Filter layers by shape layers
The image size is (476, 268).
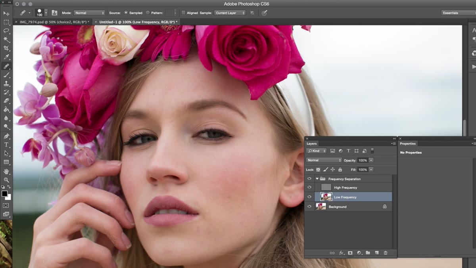tap(356, 151)
